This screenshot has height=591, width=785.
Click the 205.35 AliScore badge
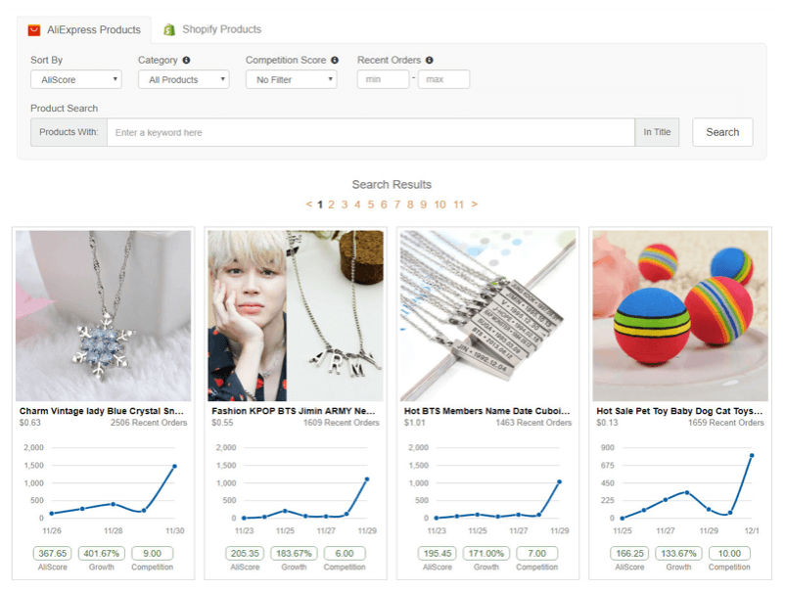pos(245,554)
